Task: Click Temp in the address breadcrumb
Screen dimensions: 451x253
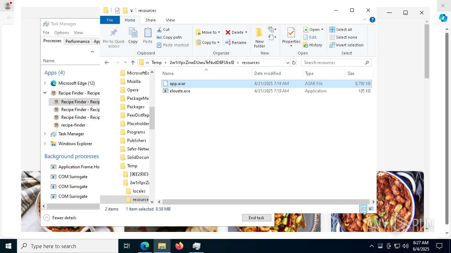Action: 156,63
